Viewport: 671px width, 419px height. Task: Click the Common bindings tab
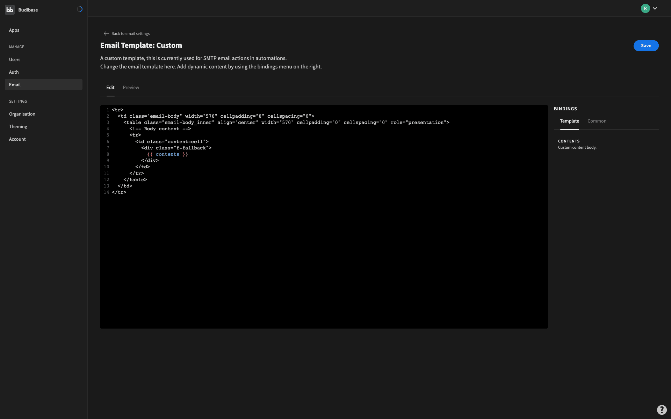pyautogui.click(x=597, y=122)
